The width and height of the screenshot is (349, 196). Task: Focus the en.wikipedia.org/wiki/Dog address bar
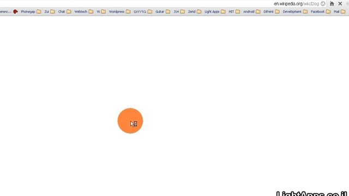[x=296, y=4]
